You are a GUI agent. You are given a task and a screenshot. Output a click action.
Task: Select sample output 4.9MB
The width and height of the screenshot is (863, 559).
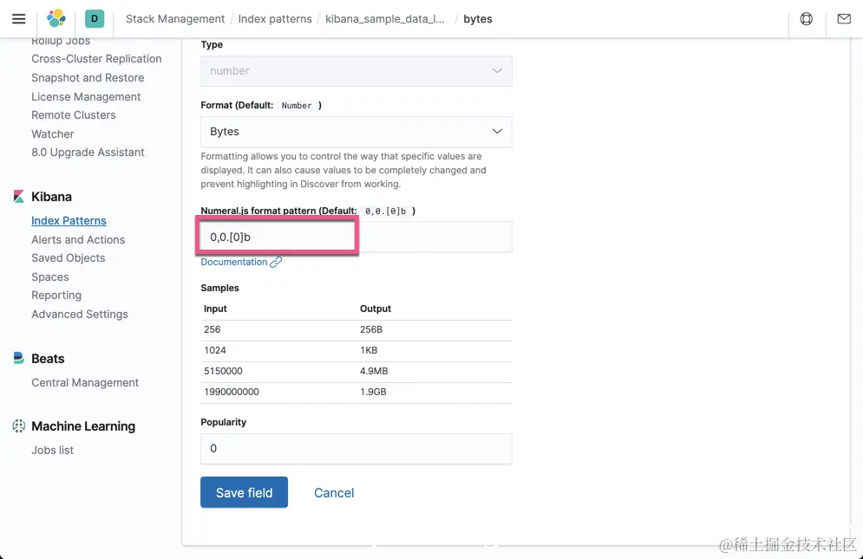pyautogui.click(x=374, y=371)
